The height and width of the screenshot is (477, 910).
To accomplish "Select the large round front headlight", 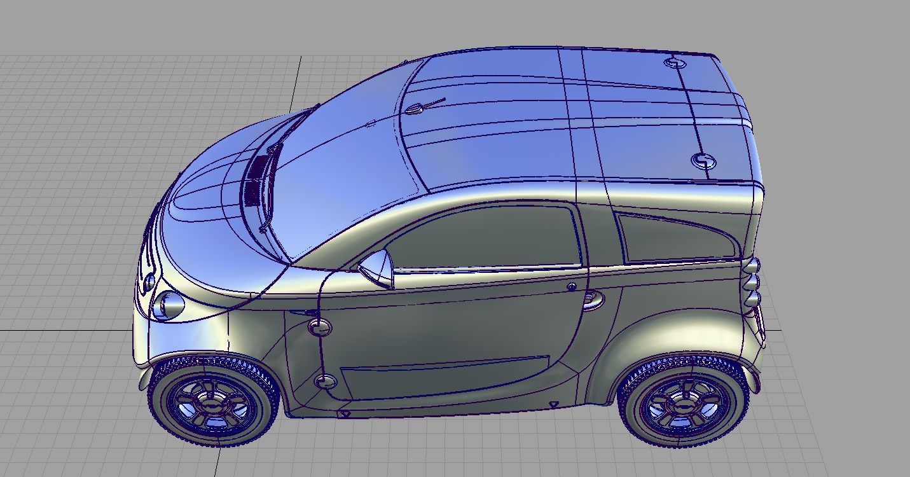I will pyautogui.click(x=168, y=305).
